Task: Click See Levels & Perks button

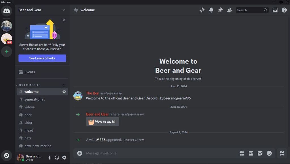Action: [x=42, y=58]
